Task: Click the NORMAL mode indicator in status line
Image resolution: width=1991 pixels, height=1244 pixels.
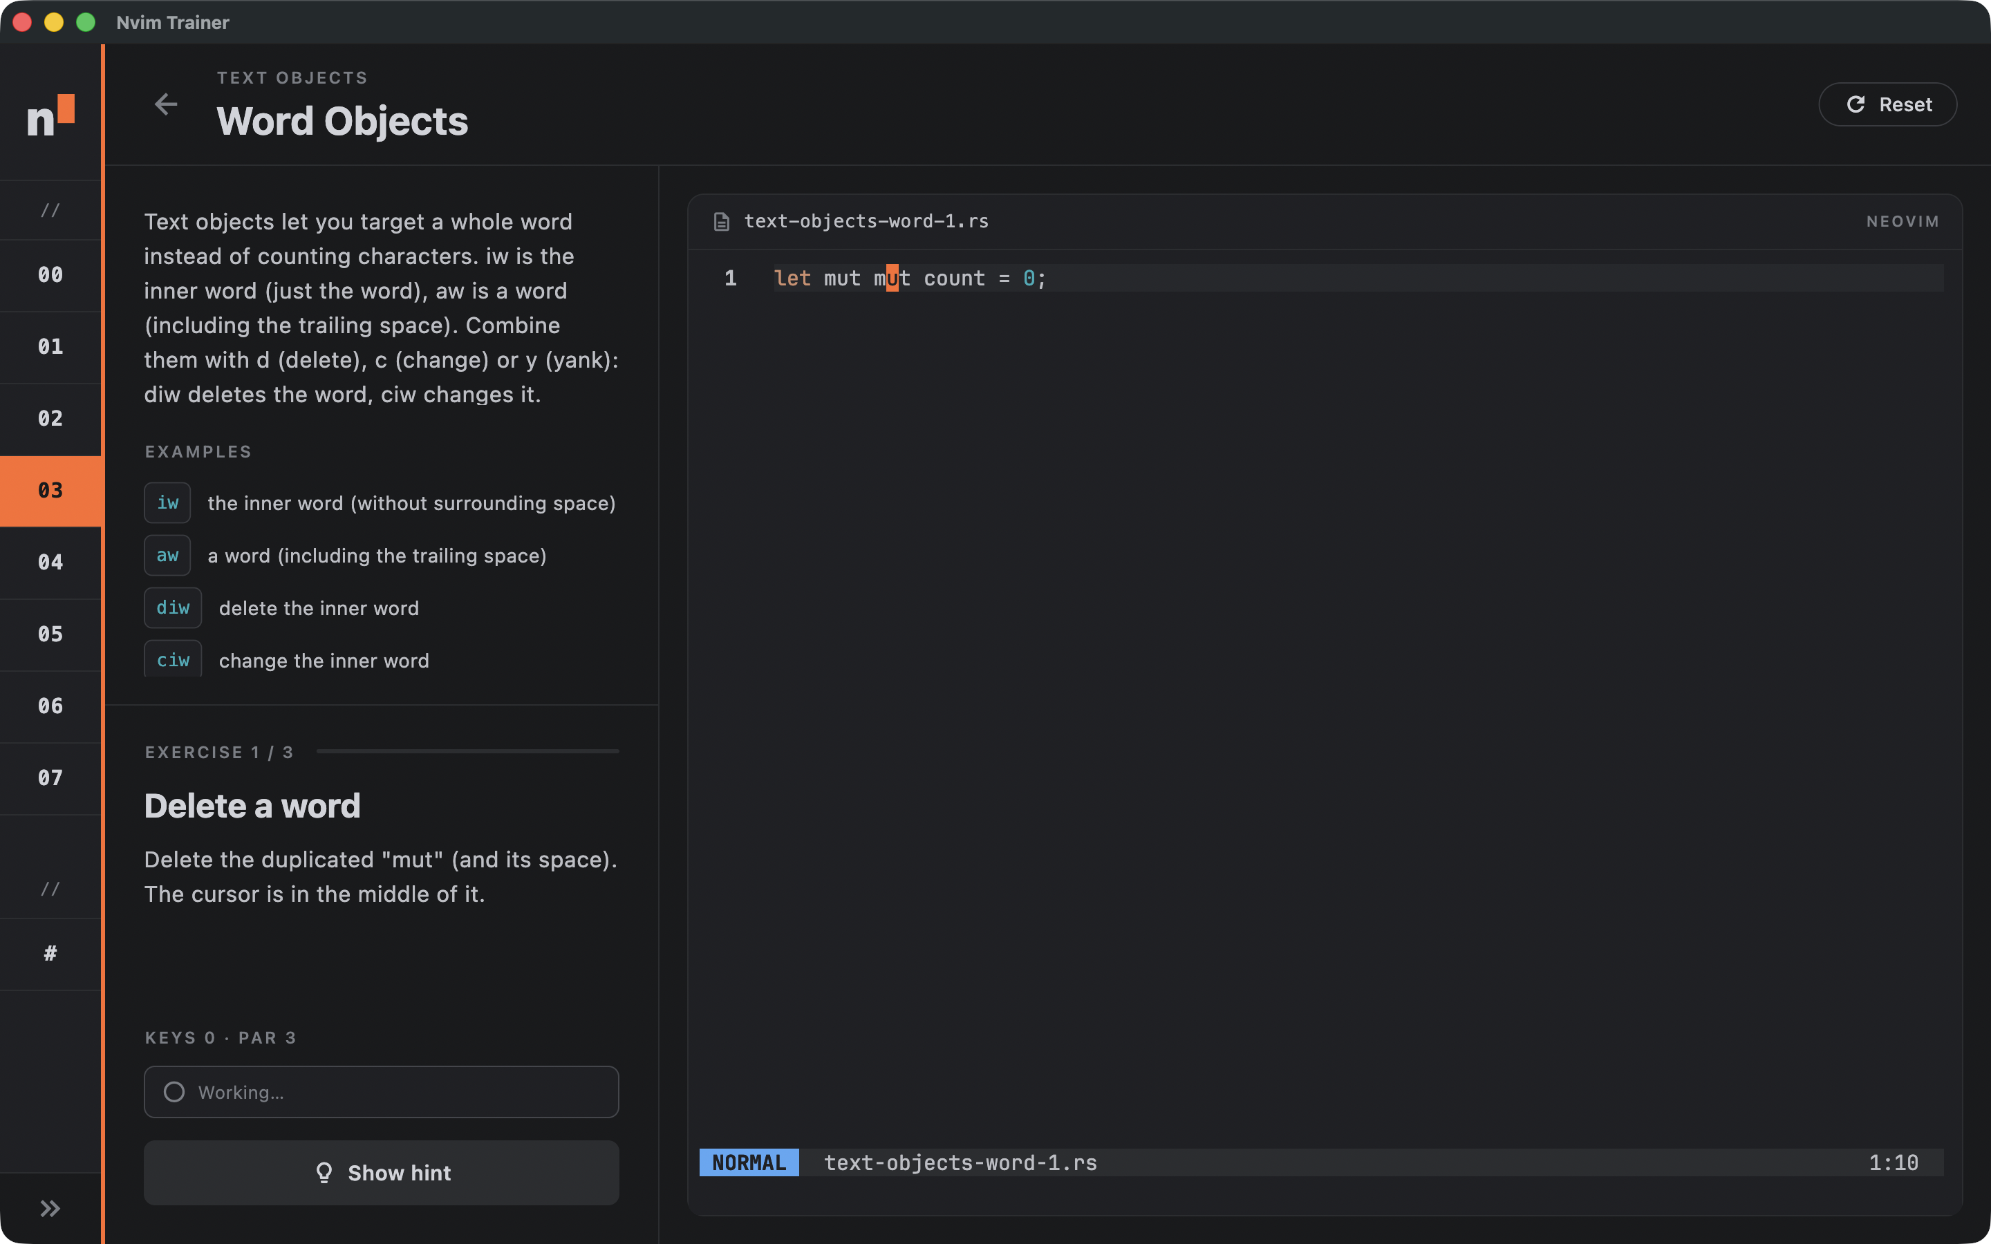Action: click(x=749, y=1162)
